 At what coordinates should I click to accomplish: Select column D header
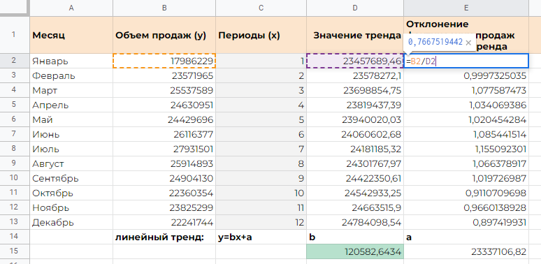355,8
